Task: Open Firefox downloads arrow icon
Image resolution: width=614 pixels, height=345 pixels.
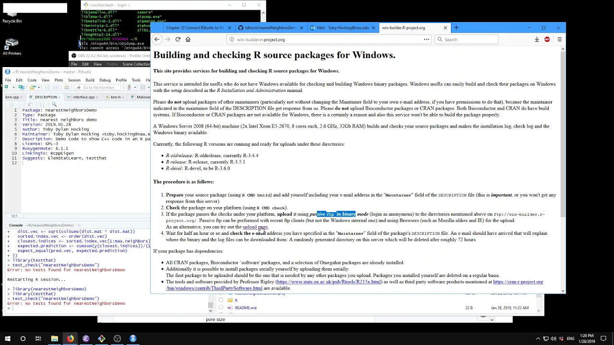Action: click(537, 39)
